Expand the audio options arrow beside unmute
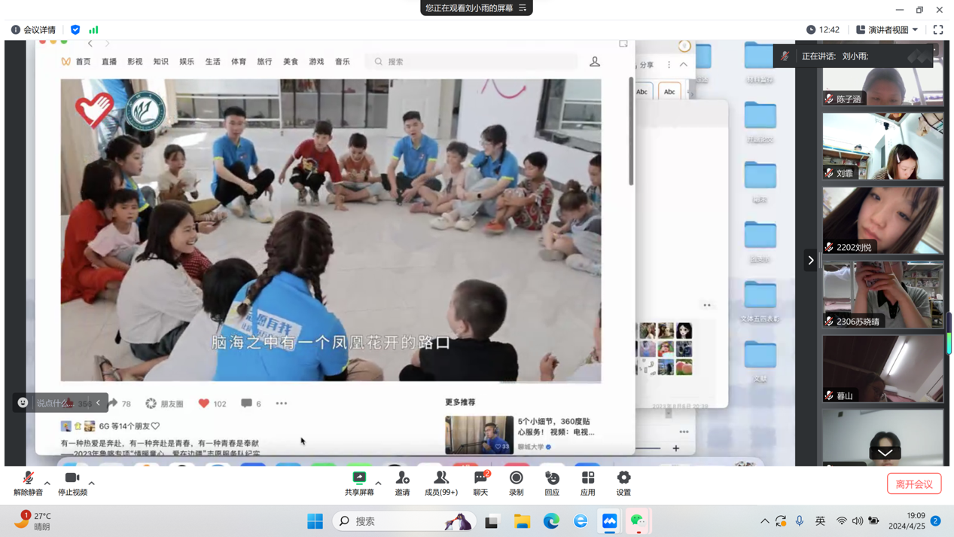This screenshot has height=537, width=954. (47, 484)
